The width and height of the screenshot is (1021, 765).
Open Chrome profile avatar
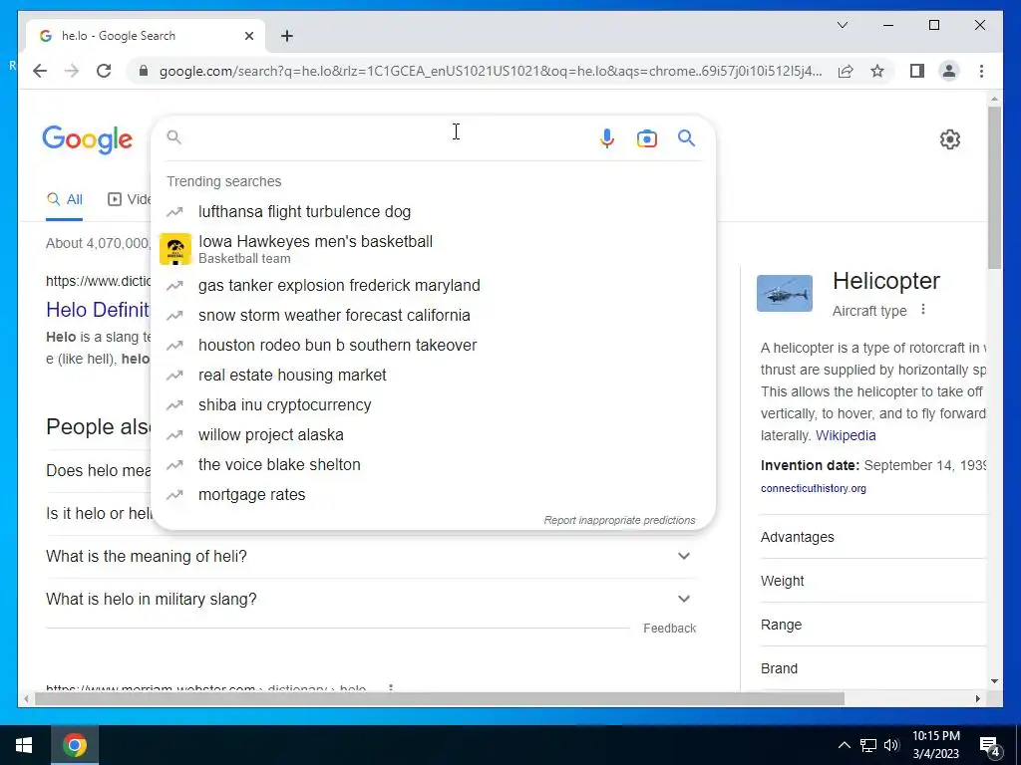pyautogui.click(x=949, y=71)
